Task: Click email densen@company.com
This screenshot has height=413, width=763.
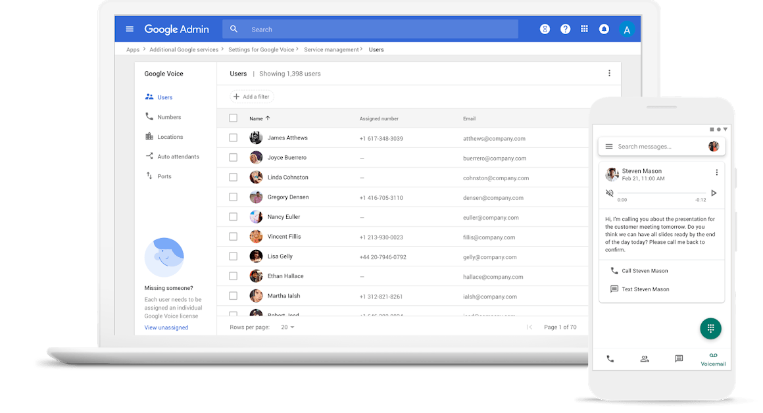Action: click(x=493, y=198)
